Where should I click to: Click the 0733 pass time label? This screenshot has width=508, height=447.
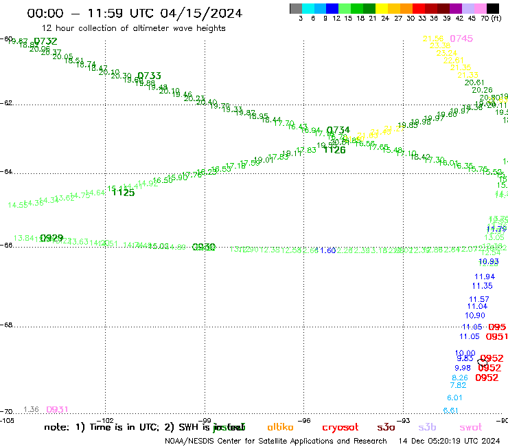click(149, 76)
